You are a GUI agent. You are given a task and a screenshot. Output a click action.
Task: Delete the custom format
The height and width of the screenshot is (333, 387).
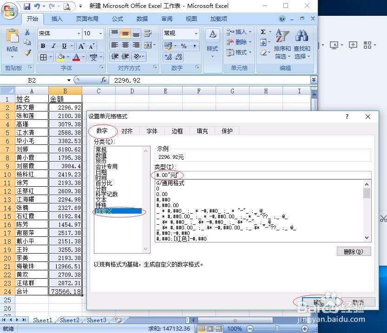click(x=354, y=252)
